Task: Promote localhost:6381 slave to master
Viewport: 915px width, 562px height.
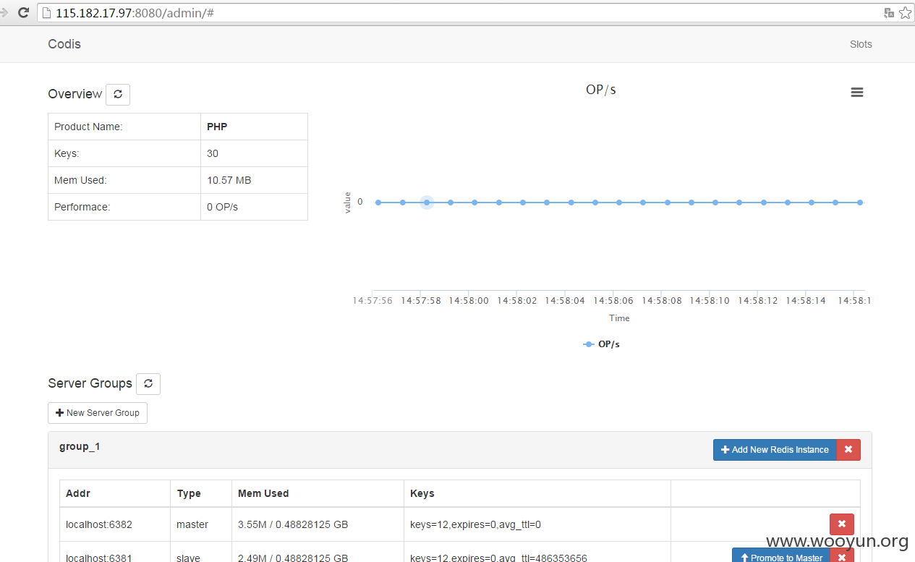Action: click(x=781, y=555)
